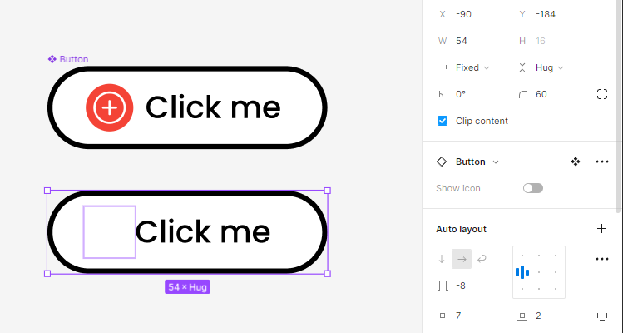Expand the Button component swap dropdown
623x333 pixels.
coord(496,162)
